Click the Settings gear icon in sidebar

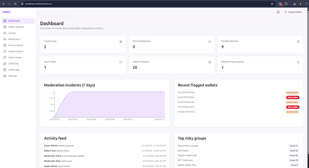(5, 76)
